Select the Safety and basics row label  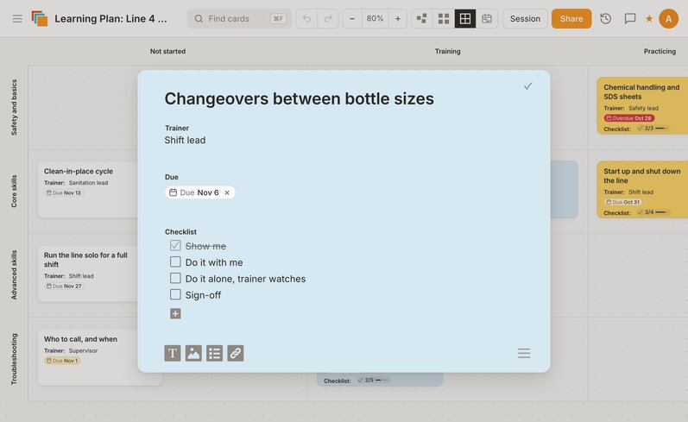point(14,107)
